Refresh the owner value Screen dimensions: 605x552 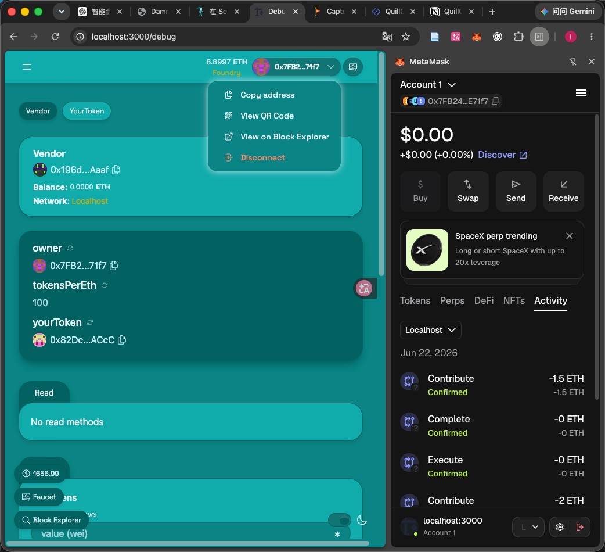point(70,248)
